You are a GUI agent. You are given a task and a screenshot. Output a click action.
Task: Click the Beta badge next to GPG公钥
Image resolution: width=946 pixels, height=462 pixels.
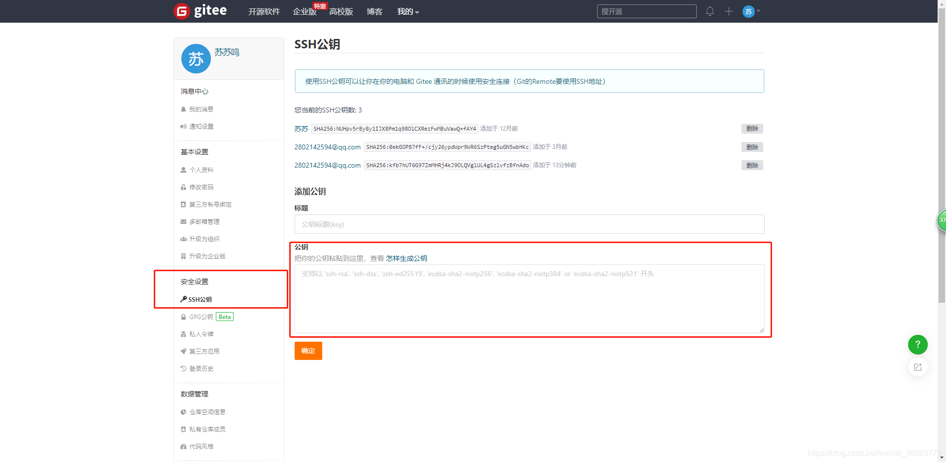(225, 317)
